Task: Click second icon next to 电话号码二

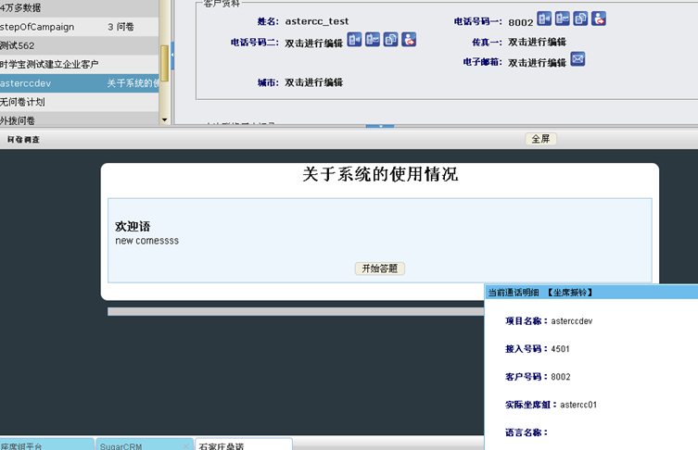Action: tap(373, 39)
